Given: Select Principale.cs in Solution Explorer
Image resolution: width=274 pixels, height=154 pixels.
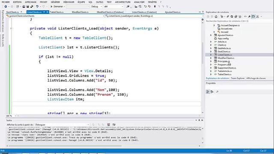Looking at the screenshot, I should [x=223, y=62].
